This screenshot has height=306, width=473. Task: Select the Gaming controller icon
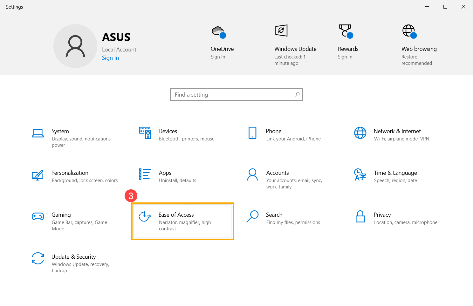click(x=38, y=216)
